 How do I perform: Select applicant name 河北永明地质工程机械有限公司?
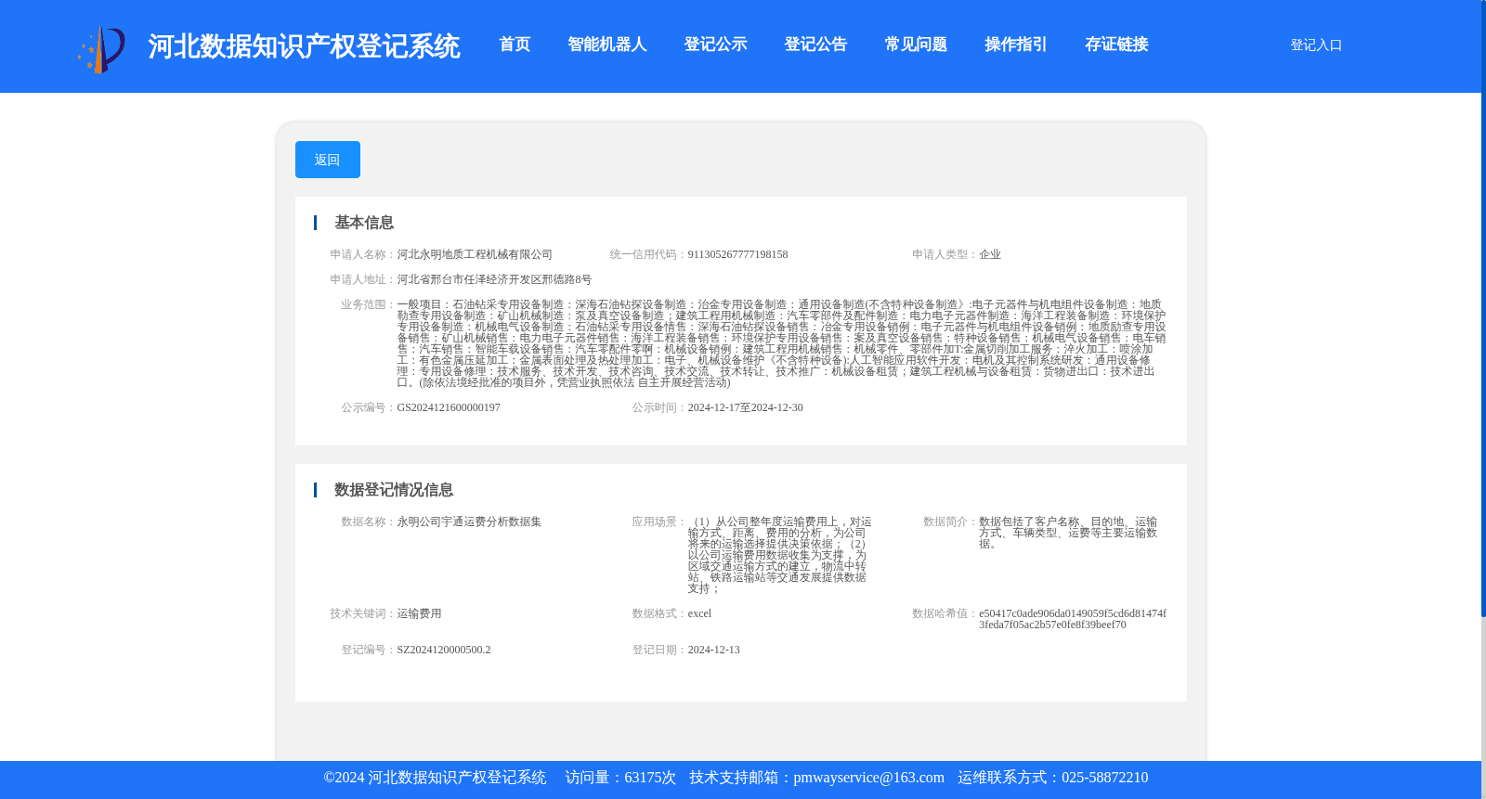(475, 254)
